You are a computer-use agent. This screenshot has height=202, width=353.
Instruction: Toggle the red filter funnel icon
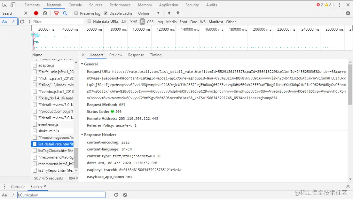click(57, 13)
